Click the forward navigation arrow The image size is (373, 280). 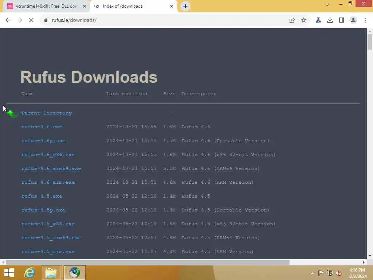[x=20, y=20]
